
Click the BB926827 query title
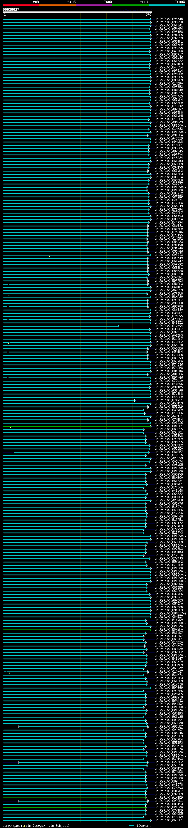(11, 10)
